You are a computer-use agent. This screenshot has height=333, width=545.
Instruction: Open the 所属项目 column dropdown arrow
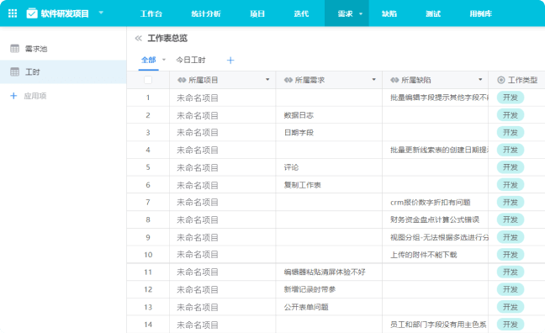pyautogui.click(x=267, y=80)
